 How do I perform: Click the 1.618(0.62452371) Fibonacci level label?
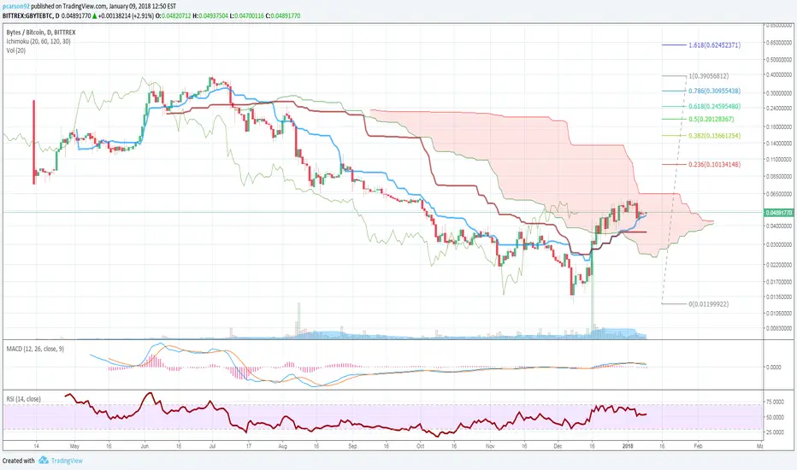coord(714,45)
